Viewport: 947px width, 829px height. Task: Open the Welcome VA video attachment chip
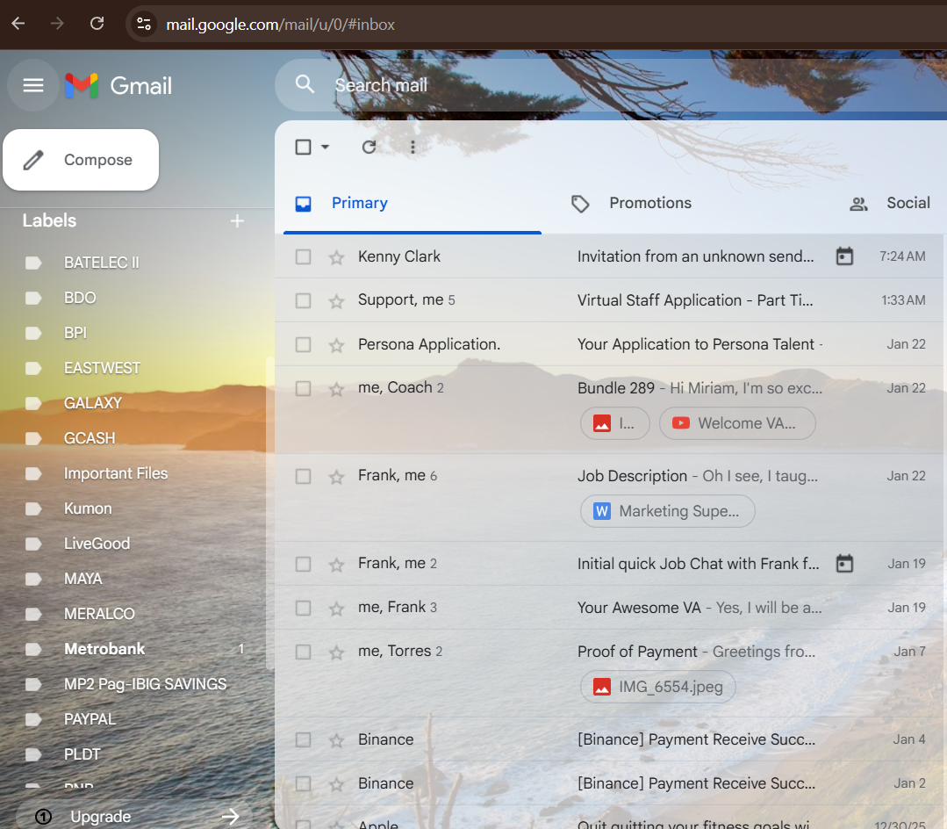click(x=737, y=423)
